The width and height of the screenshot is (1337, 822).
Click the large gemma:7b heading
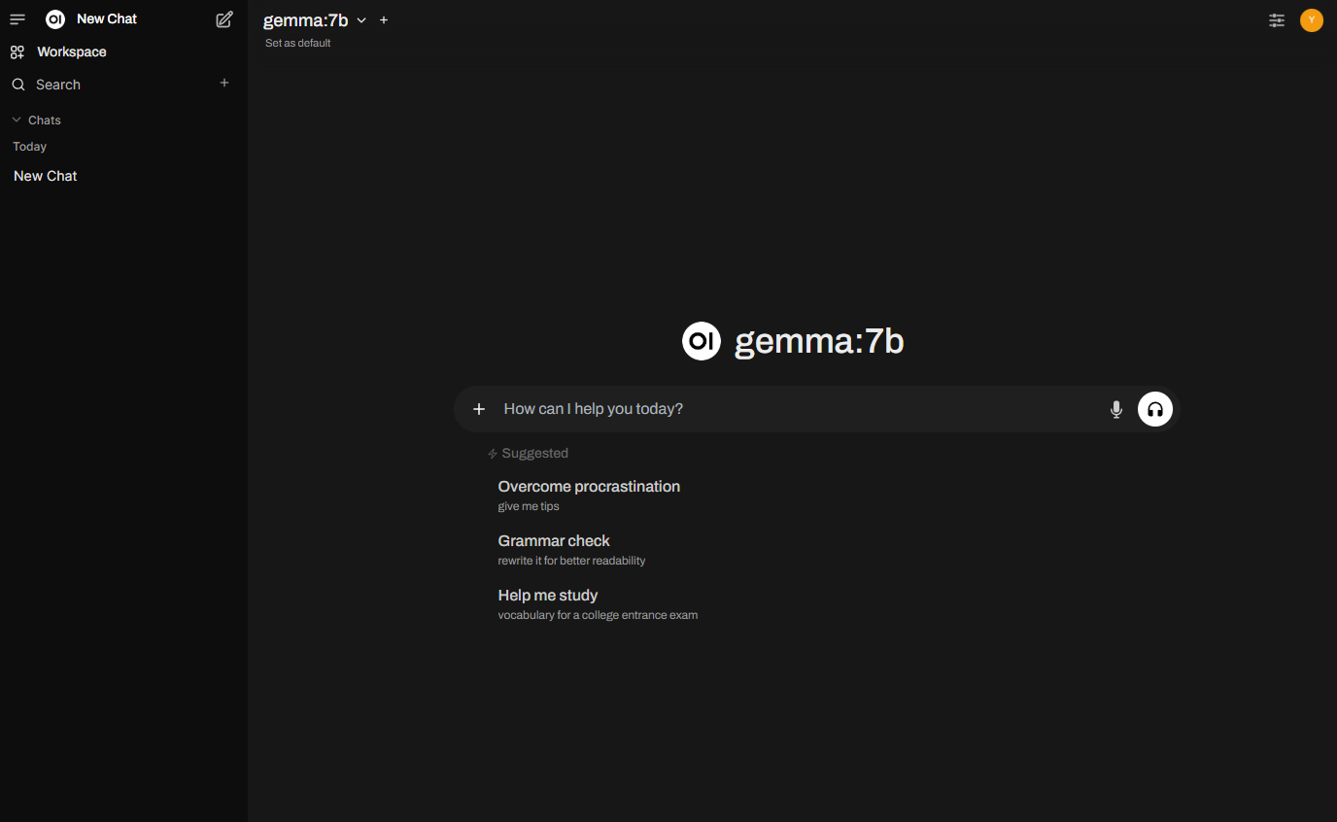[x=819, y=341]
